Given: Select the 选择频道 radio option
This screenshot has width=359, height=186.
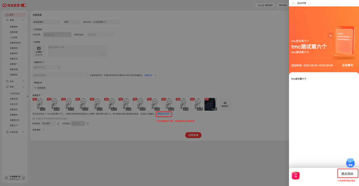Looking at the screenshot, I should 35,88.
